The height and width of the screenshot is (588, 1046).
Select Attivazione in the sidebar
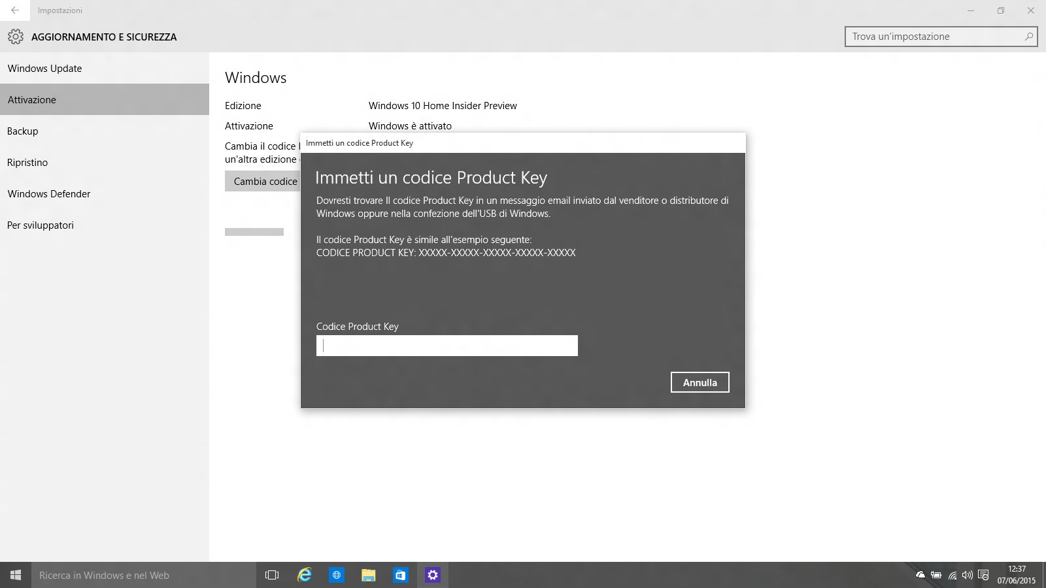pos(105,99)
